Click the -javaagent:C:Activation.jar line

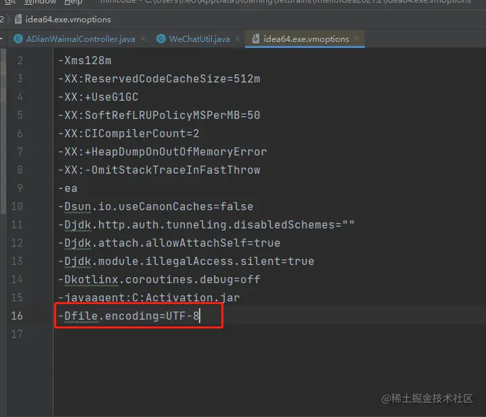149,298
